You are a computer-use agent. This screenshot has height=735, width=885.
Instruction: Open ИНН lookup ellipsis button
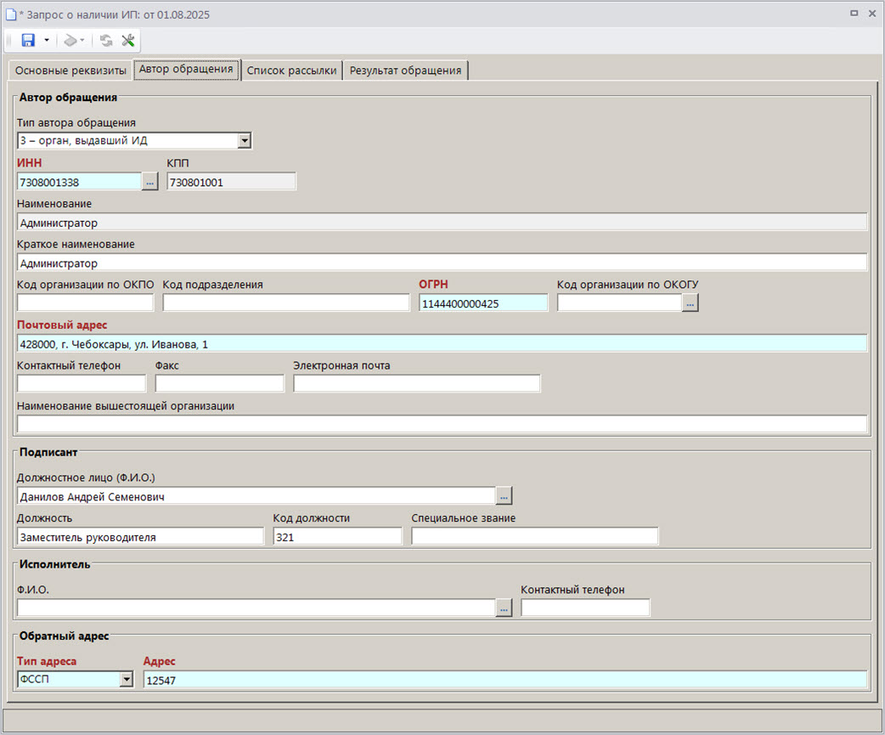(150, 181)
